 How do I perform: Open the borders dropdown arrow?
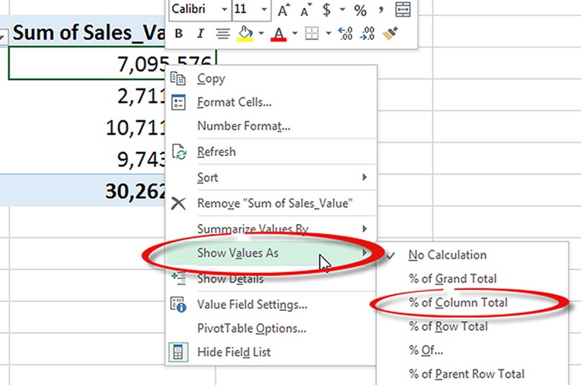328,33
